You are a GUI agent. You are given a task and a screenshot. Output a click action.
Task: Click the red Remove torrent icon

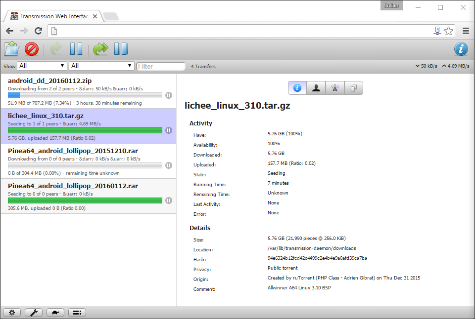click(x=32, y=49)
